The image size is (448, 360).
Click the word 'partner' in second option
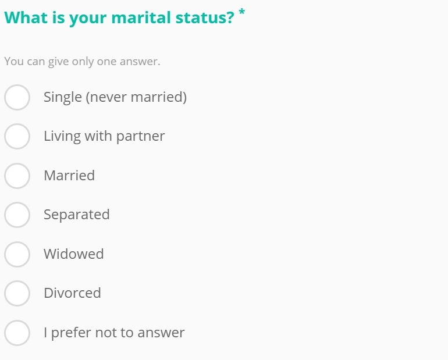(141, 137)
